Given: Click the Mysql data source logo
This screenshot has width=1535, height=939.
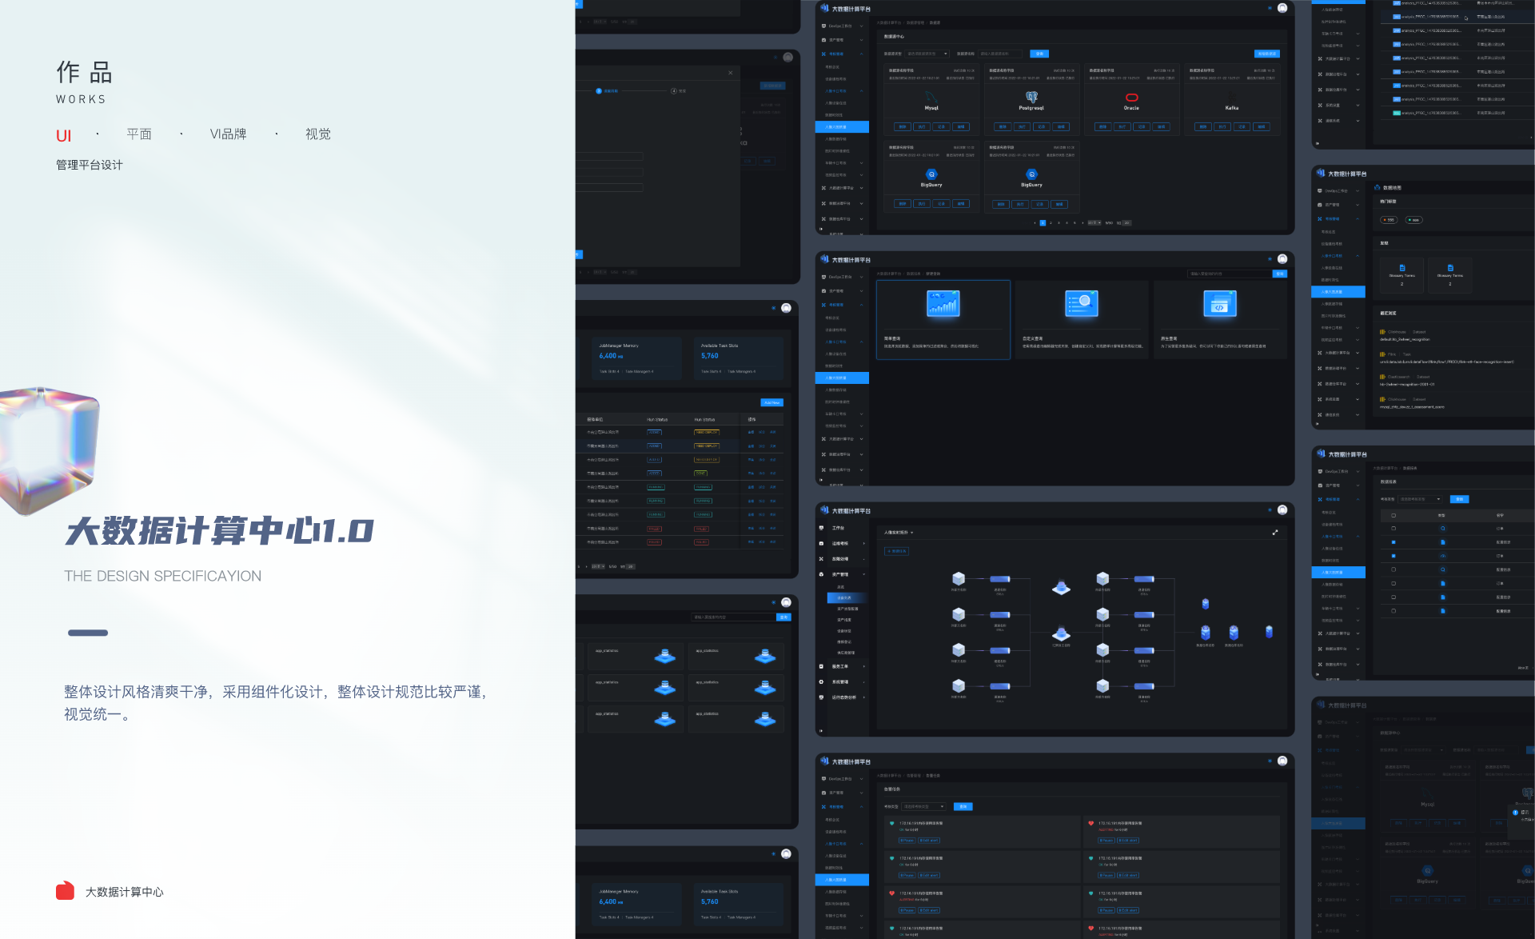Looking at the screenshot, I should point(931,97).
